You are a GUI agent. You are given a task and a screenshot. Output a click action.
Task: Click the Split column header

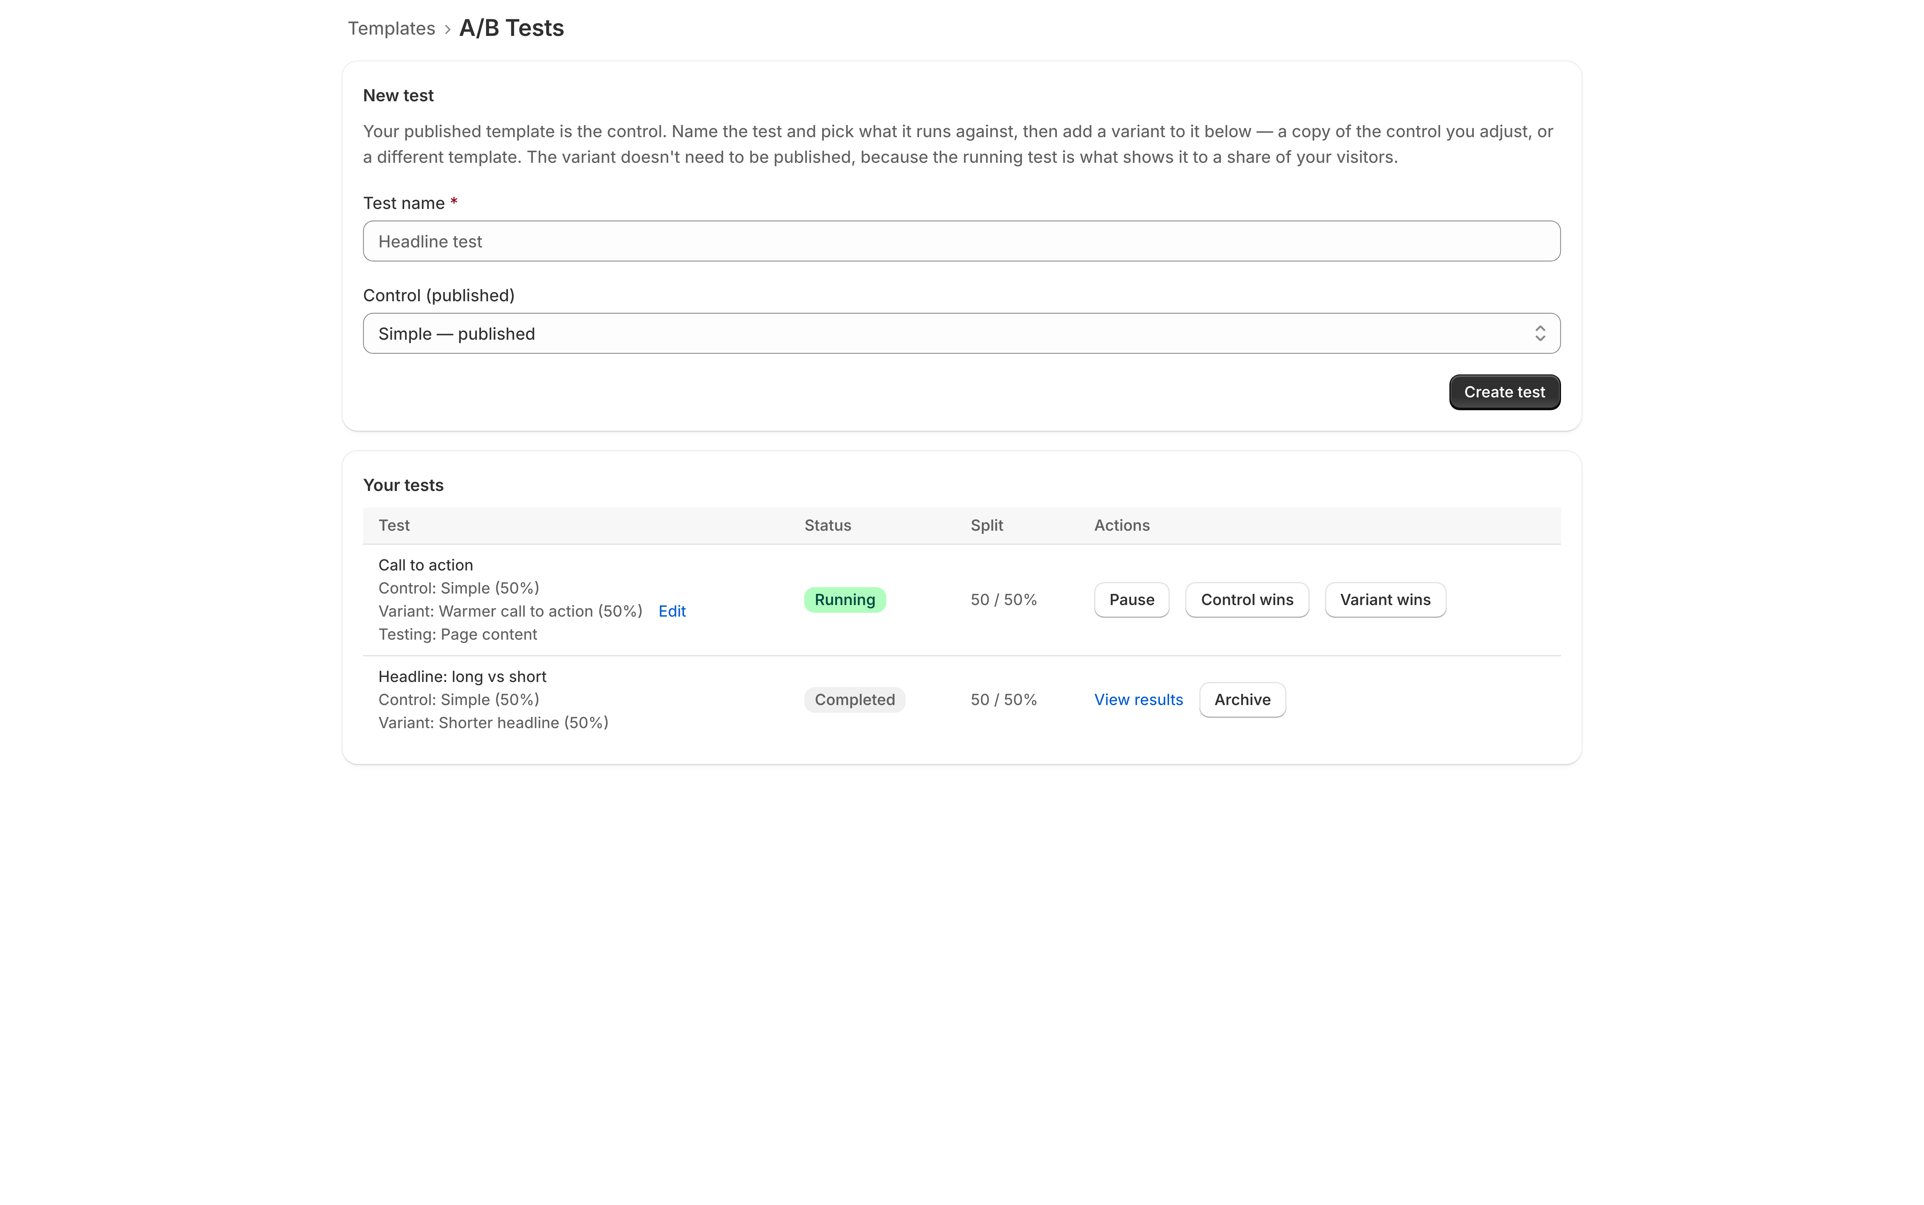[986, 525]
